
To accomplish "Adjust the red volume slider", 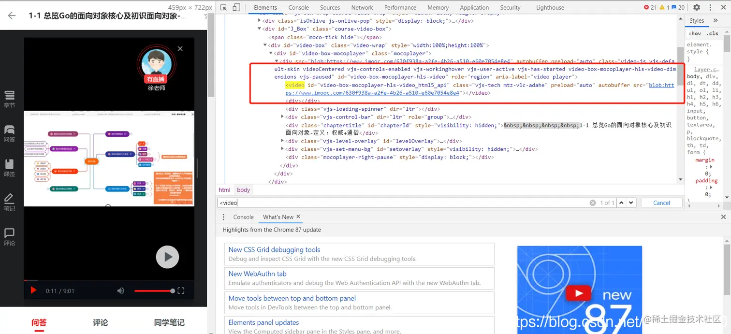I will (154, 290).
